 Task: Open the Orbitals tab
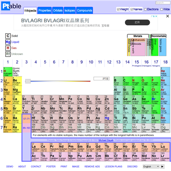[x=58, y=10]
